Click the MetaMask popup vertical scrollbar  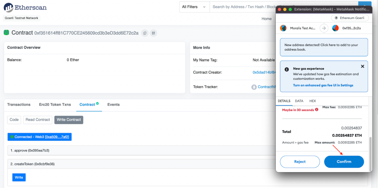click(371, 154)
